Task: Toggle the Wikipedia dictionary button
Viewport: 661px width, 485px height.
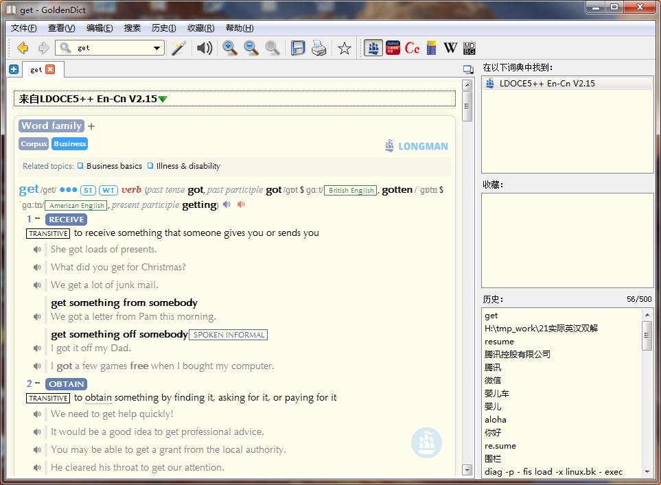Action: [450, 48]
